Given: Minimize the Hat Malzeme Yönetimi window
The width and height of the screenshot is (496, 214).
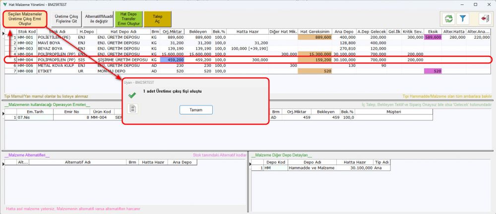Looking at the screenshot, I should [x=462, y=4].
